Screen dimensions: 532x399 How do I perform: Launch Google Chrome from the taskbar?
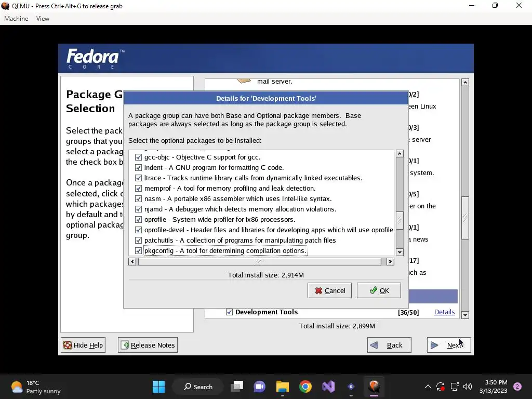pyautogui.click(x=305, y=387)
